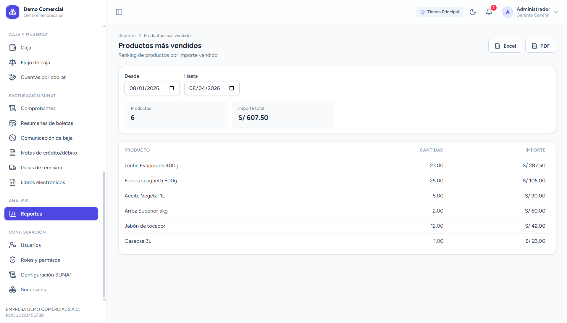Click the Libros electrónicos file icon
Image resolution: width=567 pixels, height=323 pixels.
click(12, 182)
